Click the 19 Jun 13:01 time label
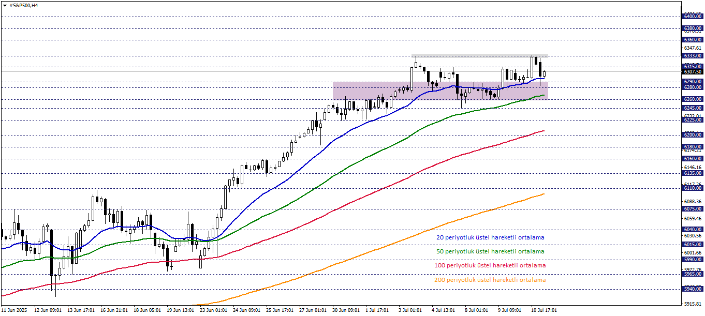Image resolution: width=705 pixels, height=316 pixels. click(x=180, y=310)
